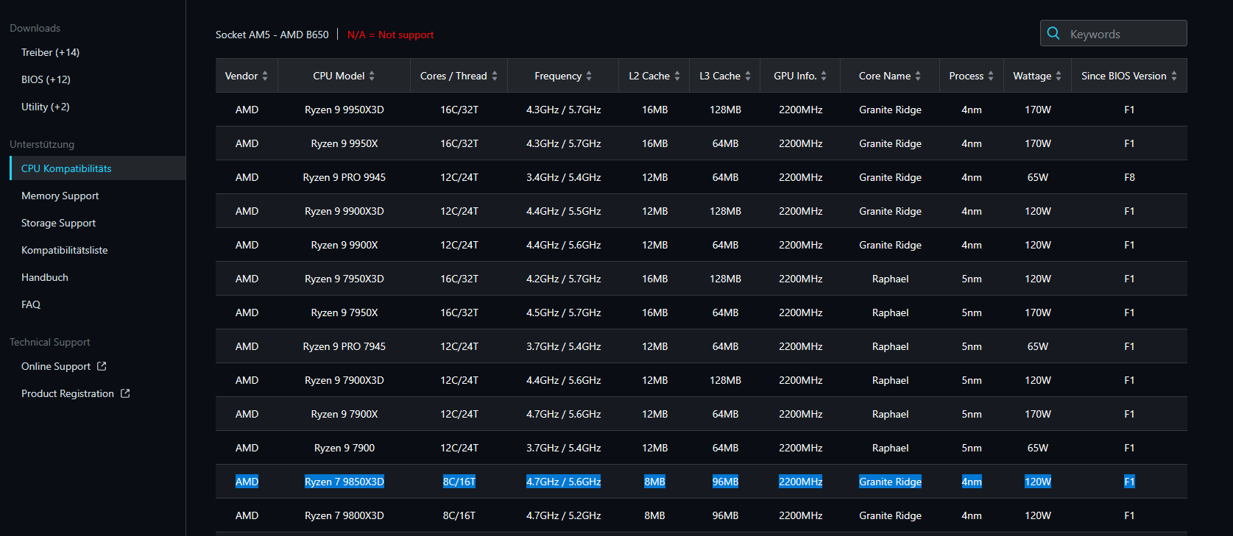Select Ryzen 9 9900X3D cell
1233x536 pixels.
click(345, 211)
